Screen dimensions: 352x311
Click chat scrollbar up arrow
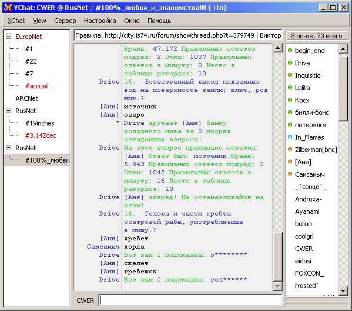278,48
